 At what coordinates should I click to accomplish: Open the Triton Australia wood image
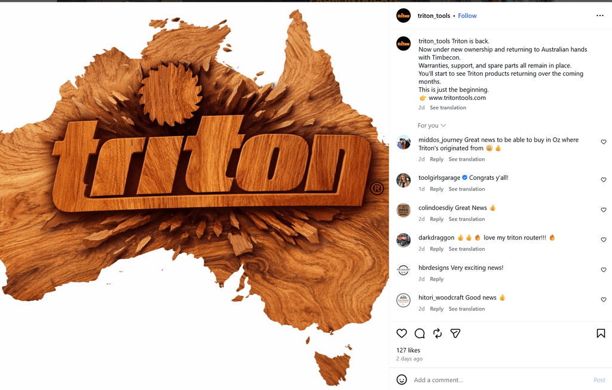(x=194, y=196)
